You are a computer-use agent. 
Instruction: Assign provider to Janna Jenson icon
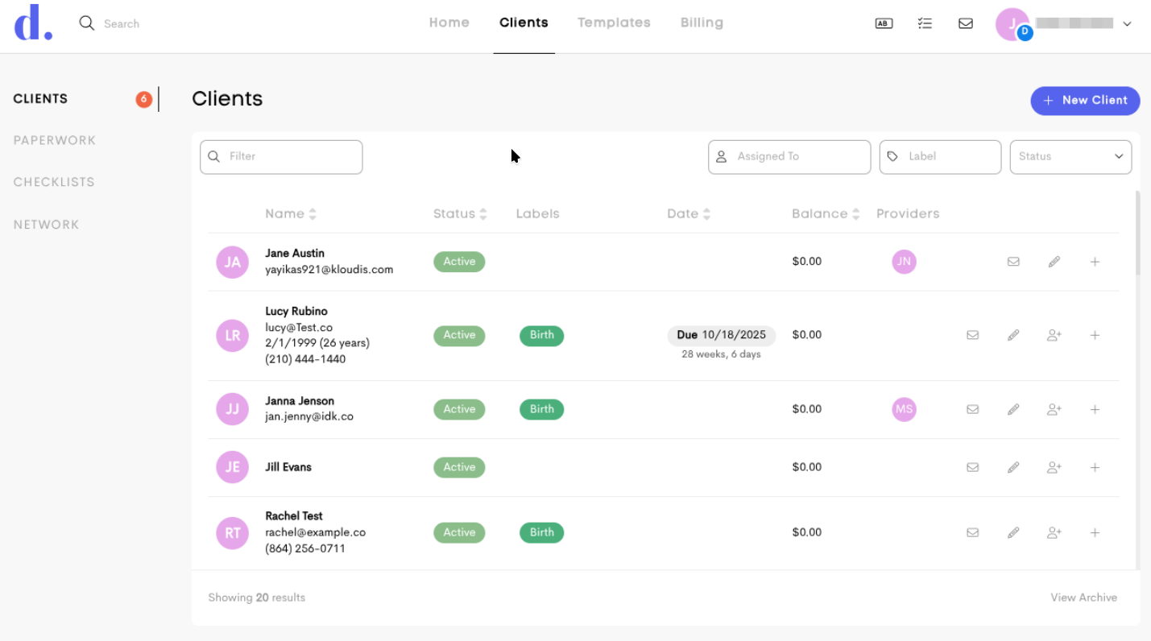(x=1054, y=409)
